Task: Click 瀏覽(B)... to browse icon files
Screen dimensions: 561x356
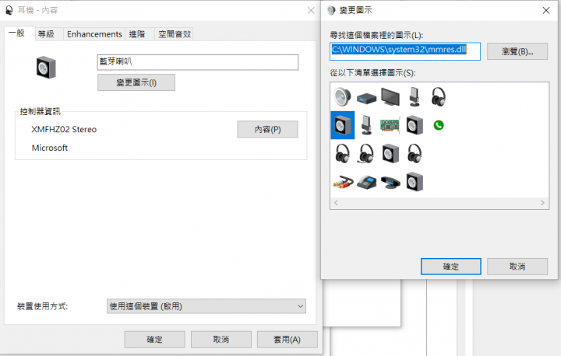Action: coord(517,52)
